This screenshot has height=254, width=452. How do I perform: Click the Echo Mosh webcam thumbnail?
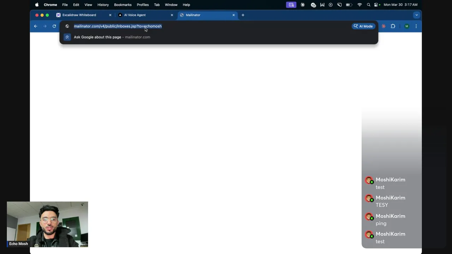pyautogui.click(x=47, y=224)
